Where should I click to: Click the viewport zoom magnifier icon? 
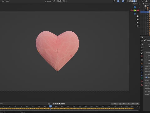pyautogui.click(x=138, y=16)
